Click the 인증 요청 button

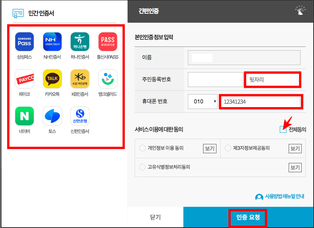(248, 217)
